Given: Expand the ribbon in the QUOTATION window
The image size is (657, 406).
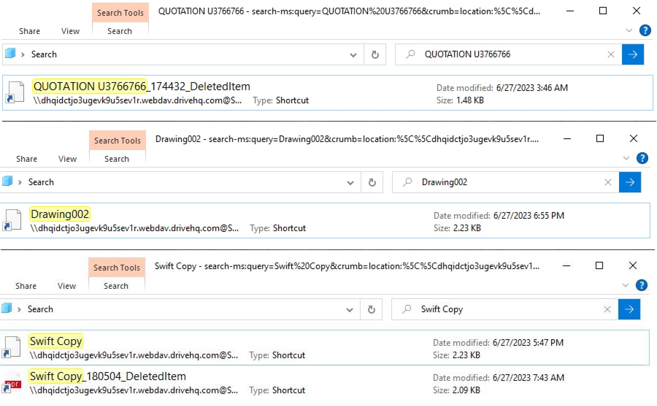Looking at the screenshot, I should coord(629,30).
